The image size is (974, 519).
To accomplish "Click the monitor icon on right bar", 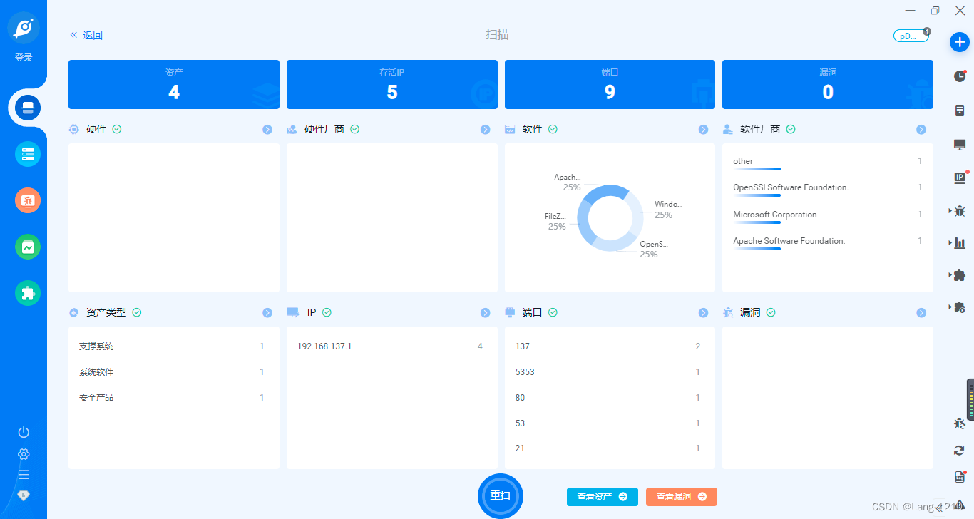I will pos(960,145).
